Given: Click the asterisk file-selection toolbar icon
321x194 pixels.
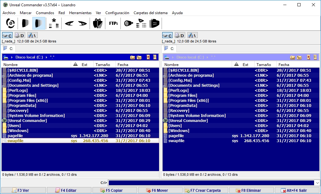Looking at the screenshot, I should (x=54, y=23).
